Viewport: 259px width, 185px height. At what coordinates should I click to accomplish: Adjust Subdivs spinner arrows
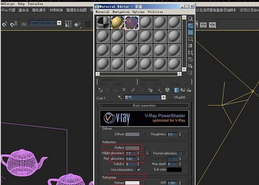(x=138, y=164)
